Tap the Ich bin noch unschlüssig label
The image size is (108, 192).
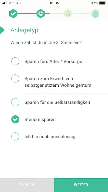coord(50,137)
